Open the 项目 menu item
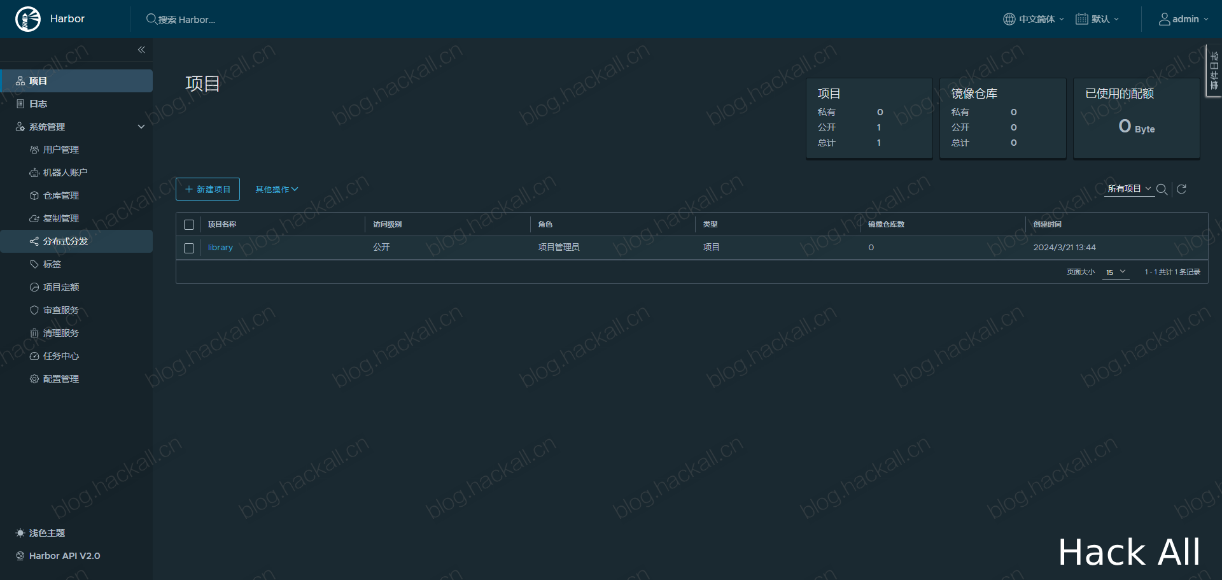Screen dimensions: 1222x580 coord(76,81)
